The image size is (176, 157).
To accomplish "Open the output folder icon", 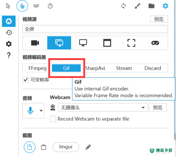I will point(151,6).
